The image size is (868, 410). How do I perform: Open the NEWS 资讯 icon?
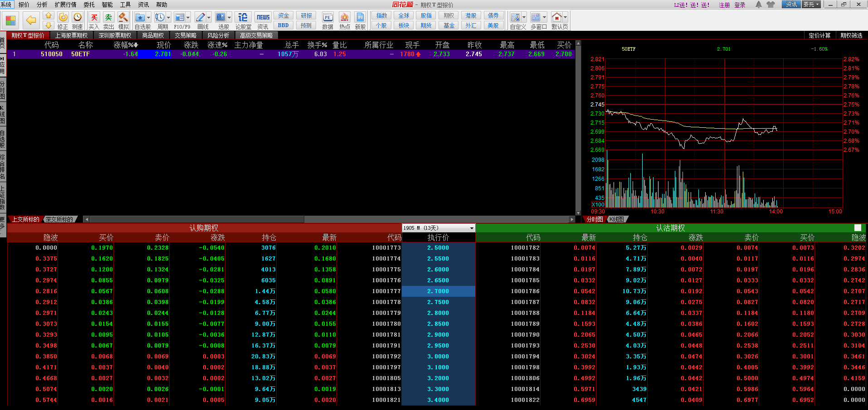tap(263, 17)
